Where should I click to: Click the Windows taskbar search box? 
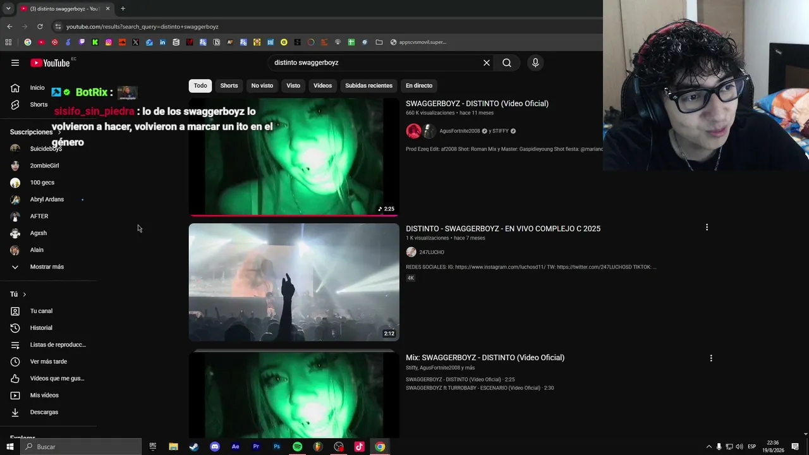coord(82,447)
